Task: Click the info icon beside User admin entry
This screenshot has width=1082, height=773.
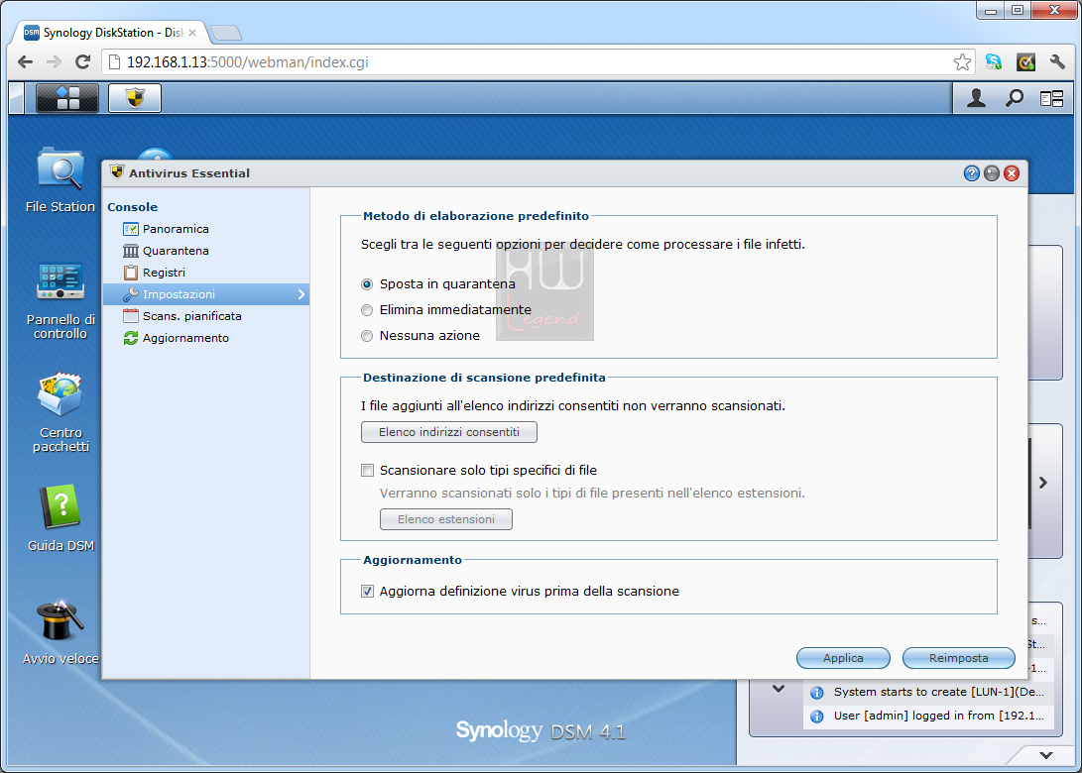Action: (x=817, y=716)
